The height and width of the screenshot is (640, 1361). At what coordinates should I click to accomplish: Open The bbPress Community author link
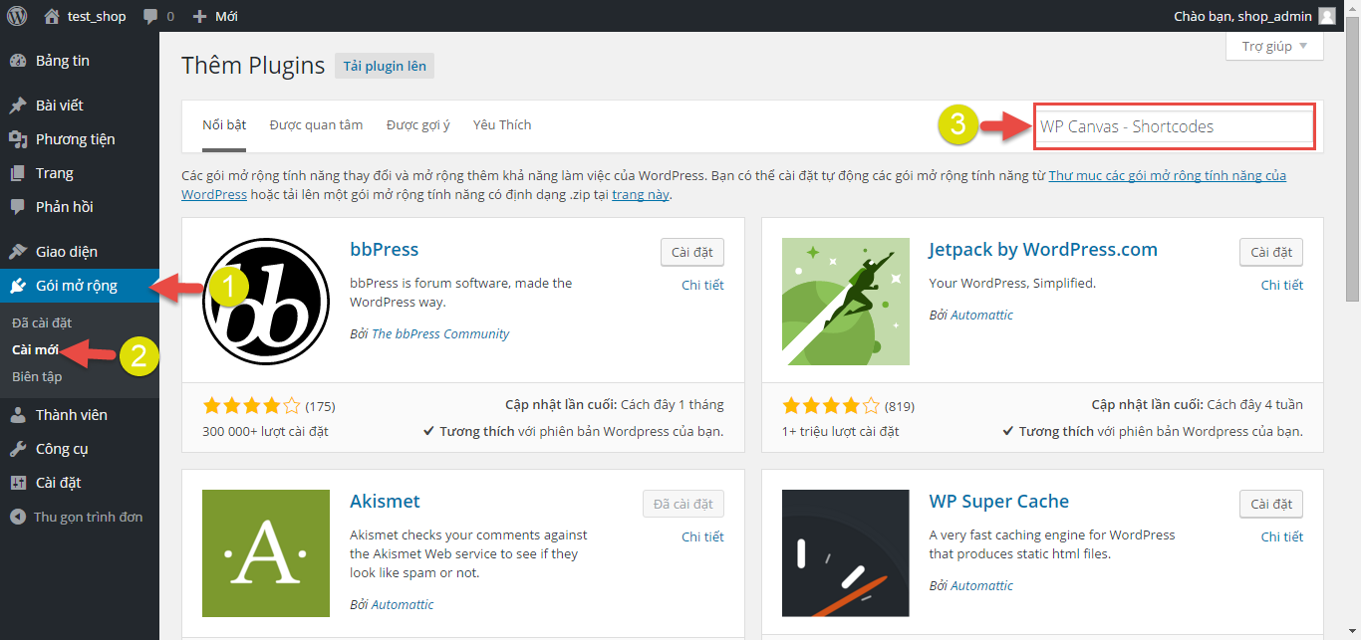tap(440, 333)
